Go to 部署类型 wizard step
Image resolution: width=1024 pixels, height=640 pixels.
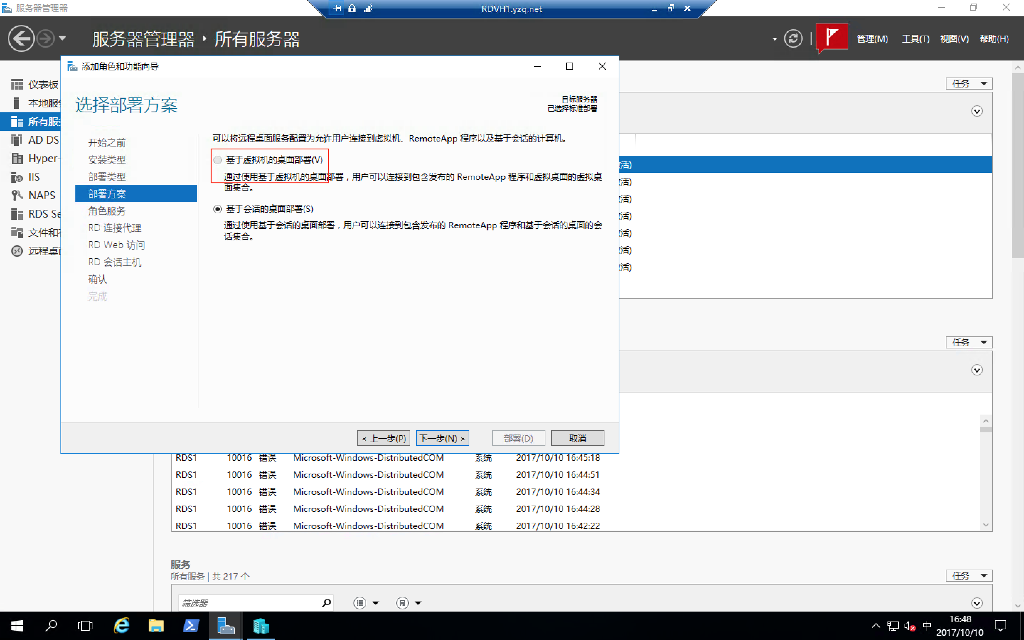pos(107,176)
